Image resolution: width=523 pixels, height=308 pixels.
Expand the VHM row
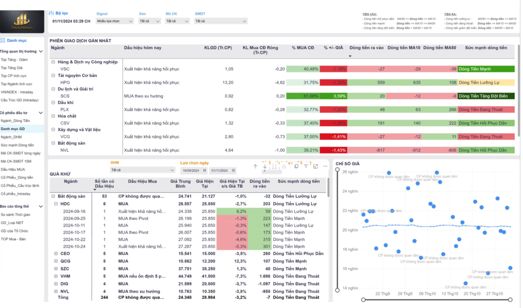coord(55,276)
